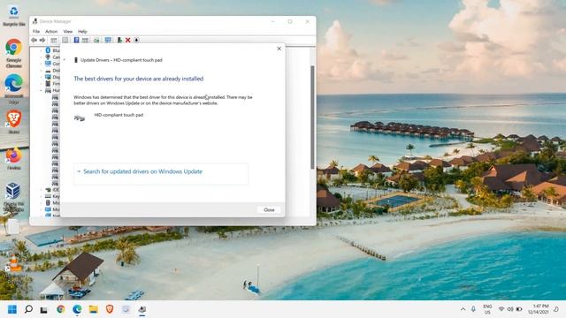Click the Wi-Fi network tray icon
This screenshot has height=318, width=566.
(x=501, y=309)
